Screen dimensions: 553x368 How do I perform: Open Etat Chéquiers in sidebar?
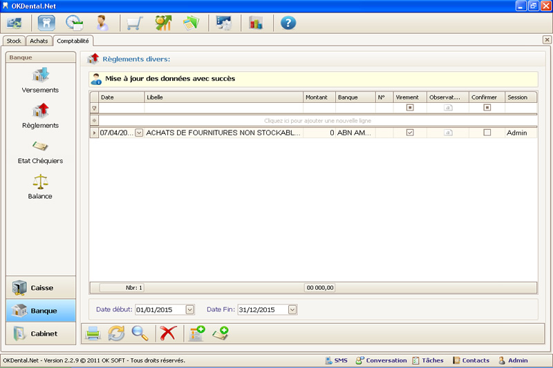40,152
